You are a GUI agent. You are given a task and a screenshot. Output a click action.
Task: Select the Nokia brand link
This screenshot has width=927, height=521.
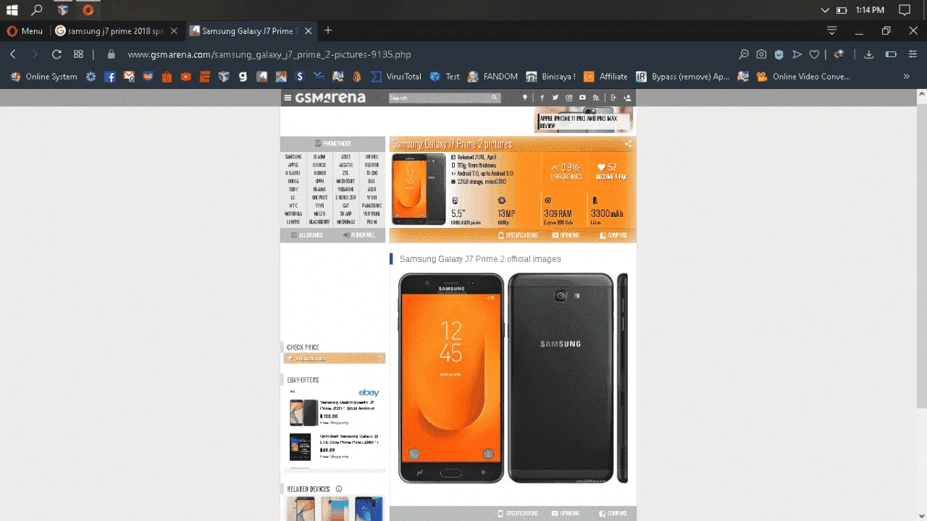293,182
